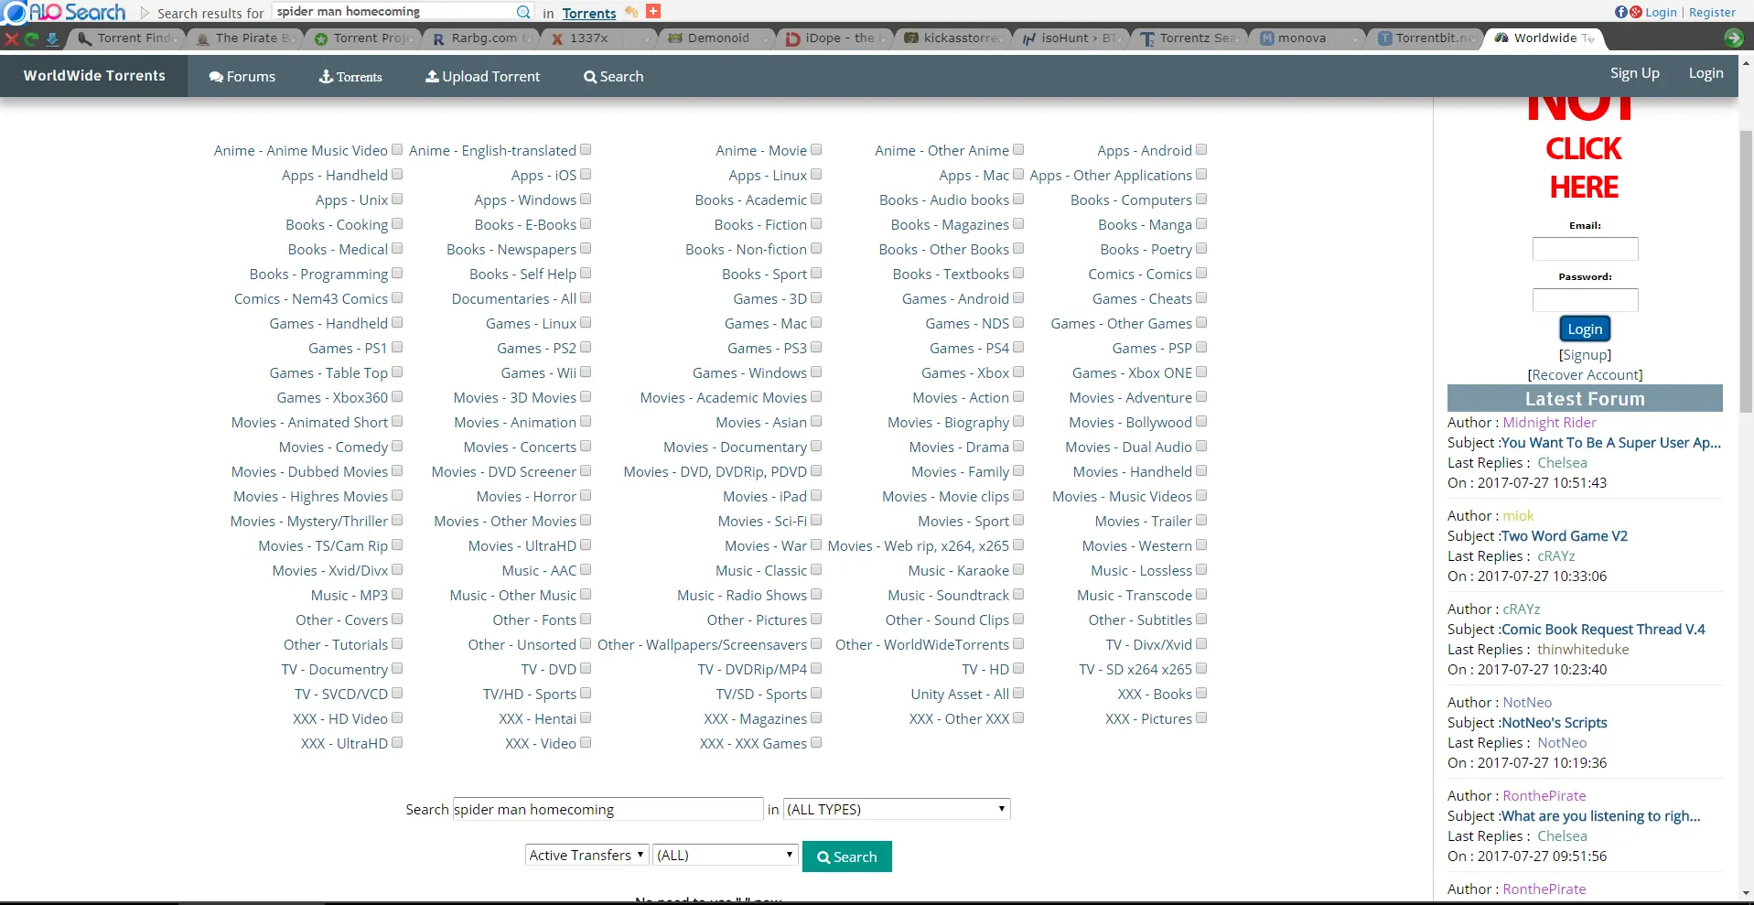Click the Torrents search category link

coord(589,13)
